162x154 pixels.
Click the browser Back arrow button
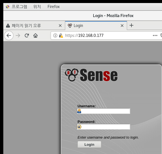[x=9, y=35]
